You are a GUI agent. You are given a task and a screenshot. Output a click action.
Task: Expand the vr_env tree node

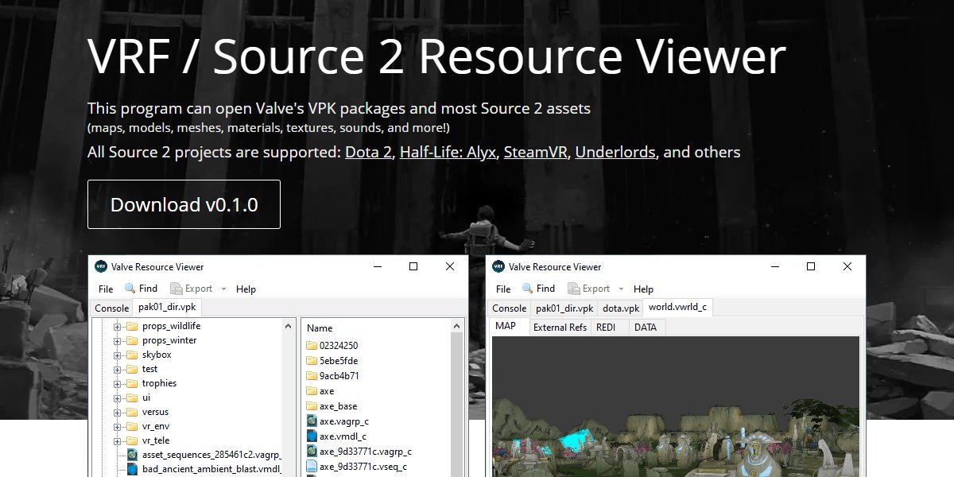[x=117, y=426]
